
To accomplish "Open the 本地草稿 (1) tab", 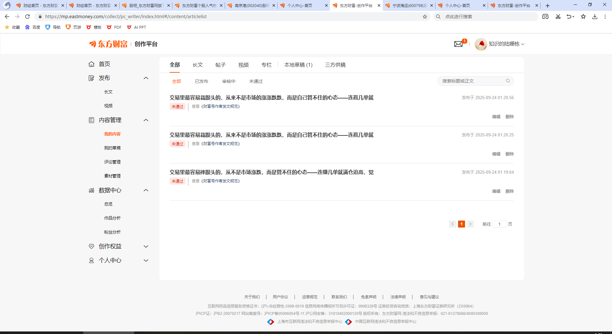I will point(298,65).
